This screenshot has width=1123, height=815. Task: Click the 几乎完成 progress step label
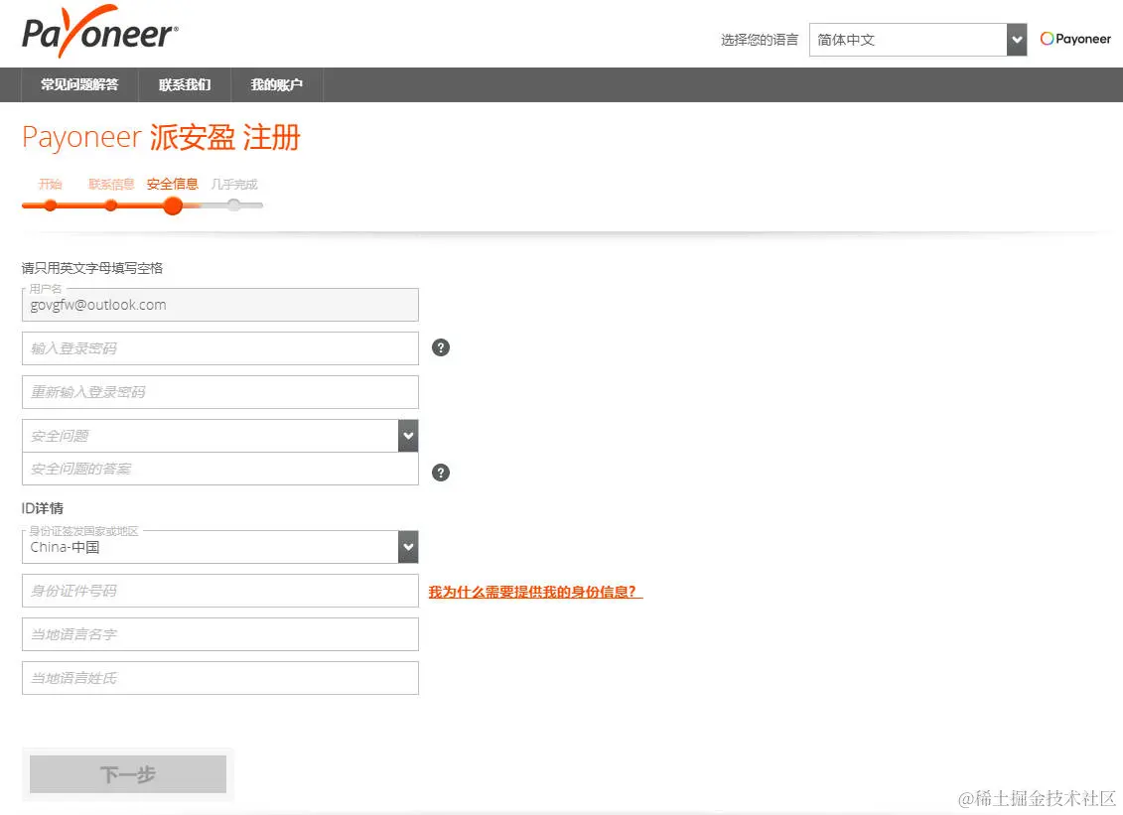234,184
